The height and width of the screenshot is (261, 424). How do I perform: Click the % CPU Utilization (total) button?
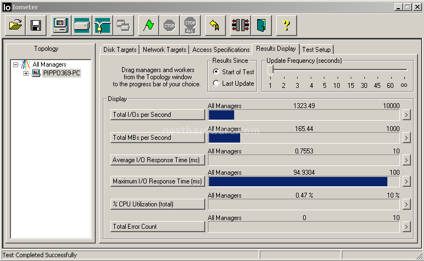click(158, 204)
